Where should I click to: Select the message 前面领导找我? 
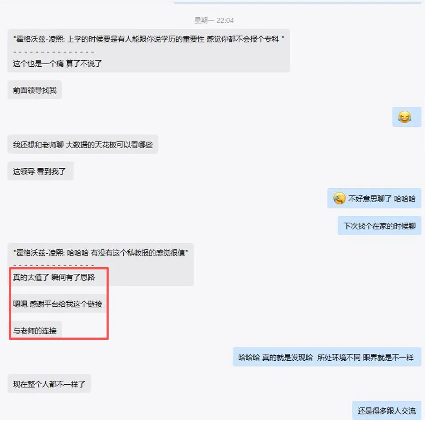click(x=35, y=90)
